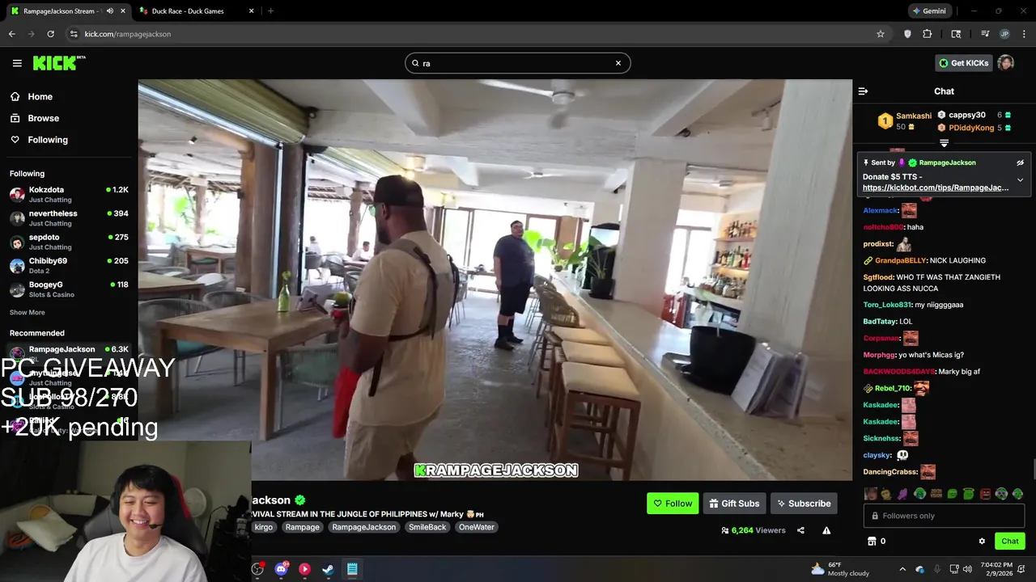Open Gemini in Chrome

tap(928, 11)
